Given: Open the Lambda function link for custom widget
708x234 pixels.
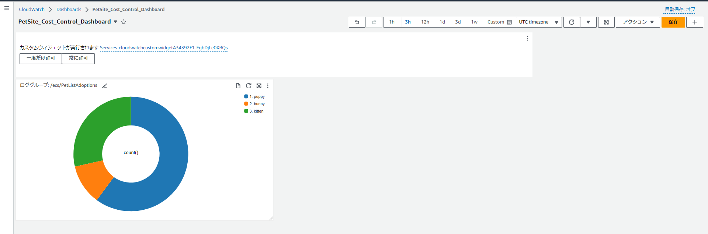Looking at the screenshot, I should 164,48.
